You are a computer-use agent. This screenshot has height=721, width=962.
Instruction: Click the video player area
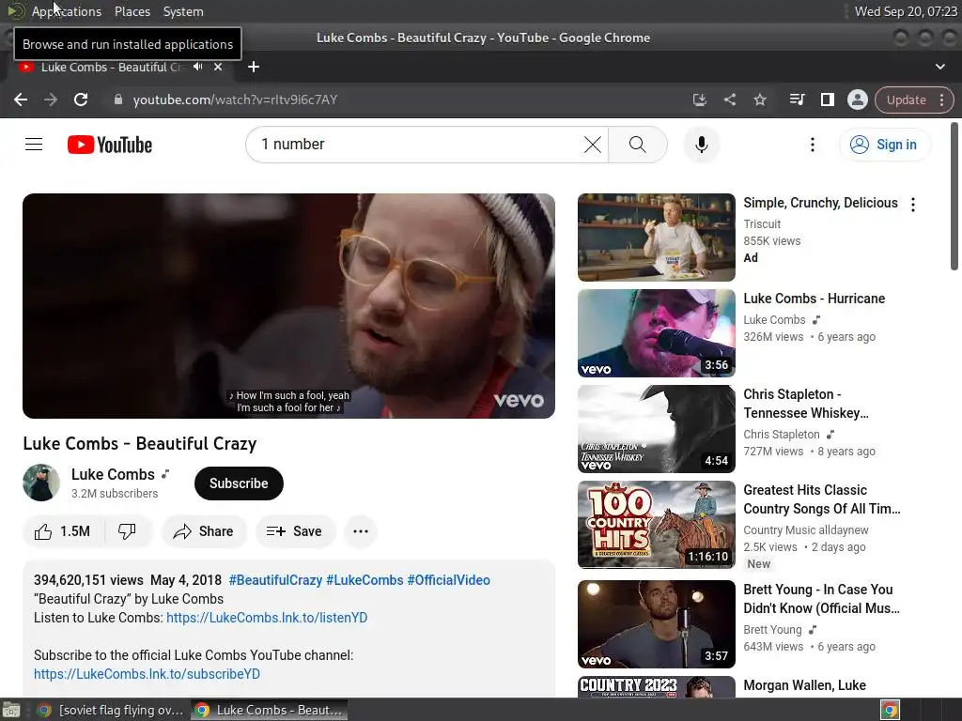288,306
